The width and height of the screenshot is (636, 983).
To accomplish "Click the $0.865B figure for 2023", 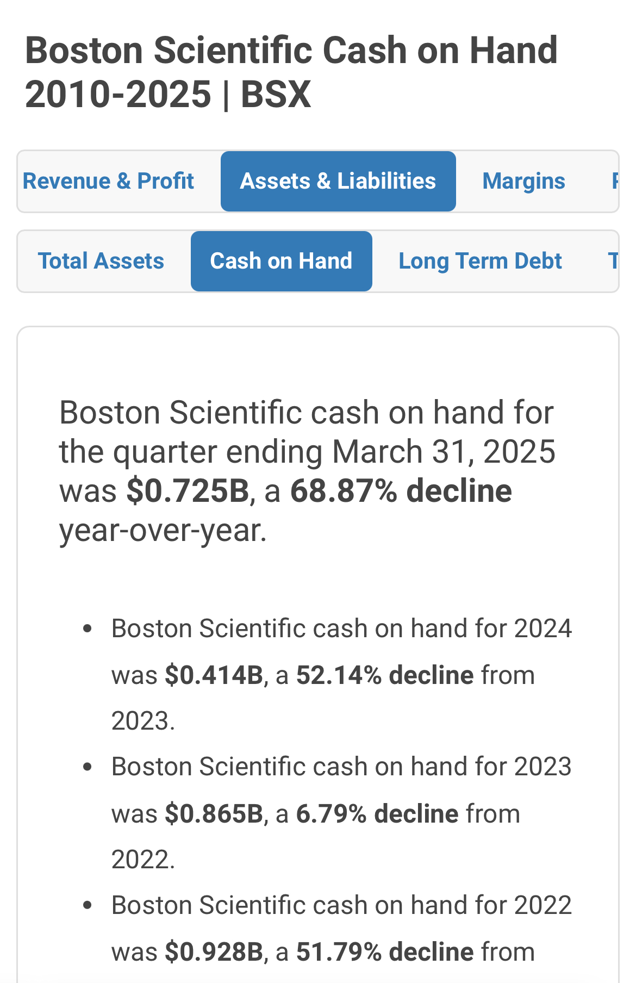I will [214, 814].
